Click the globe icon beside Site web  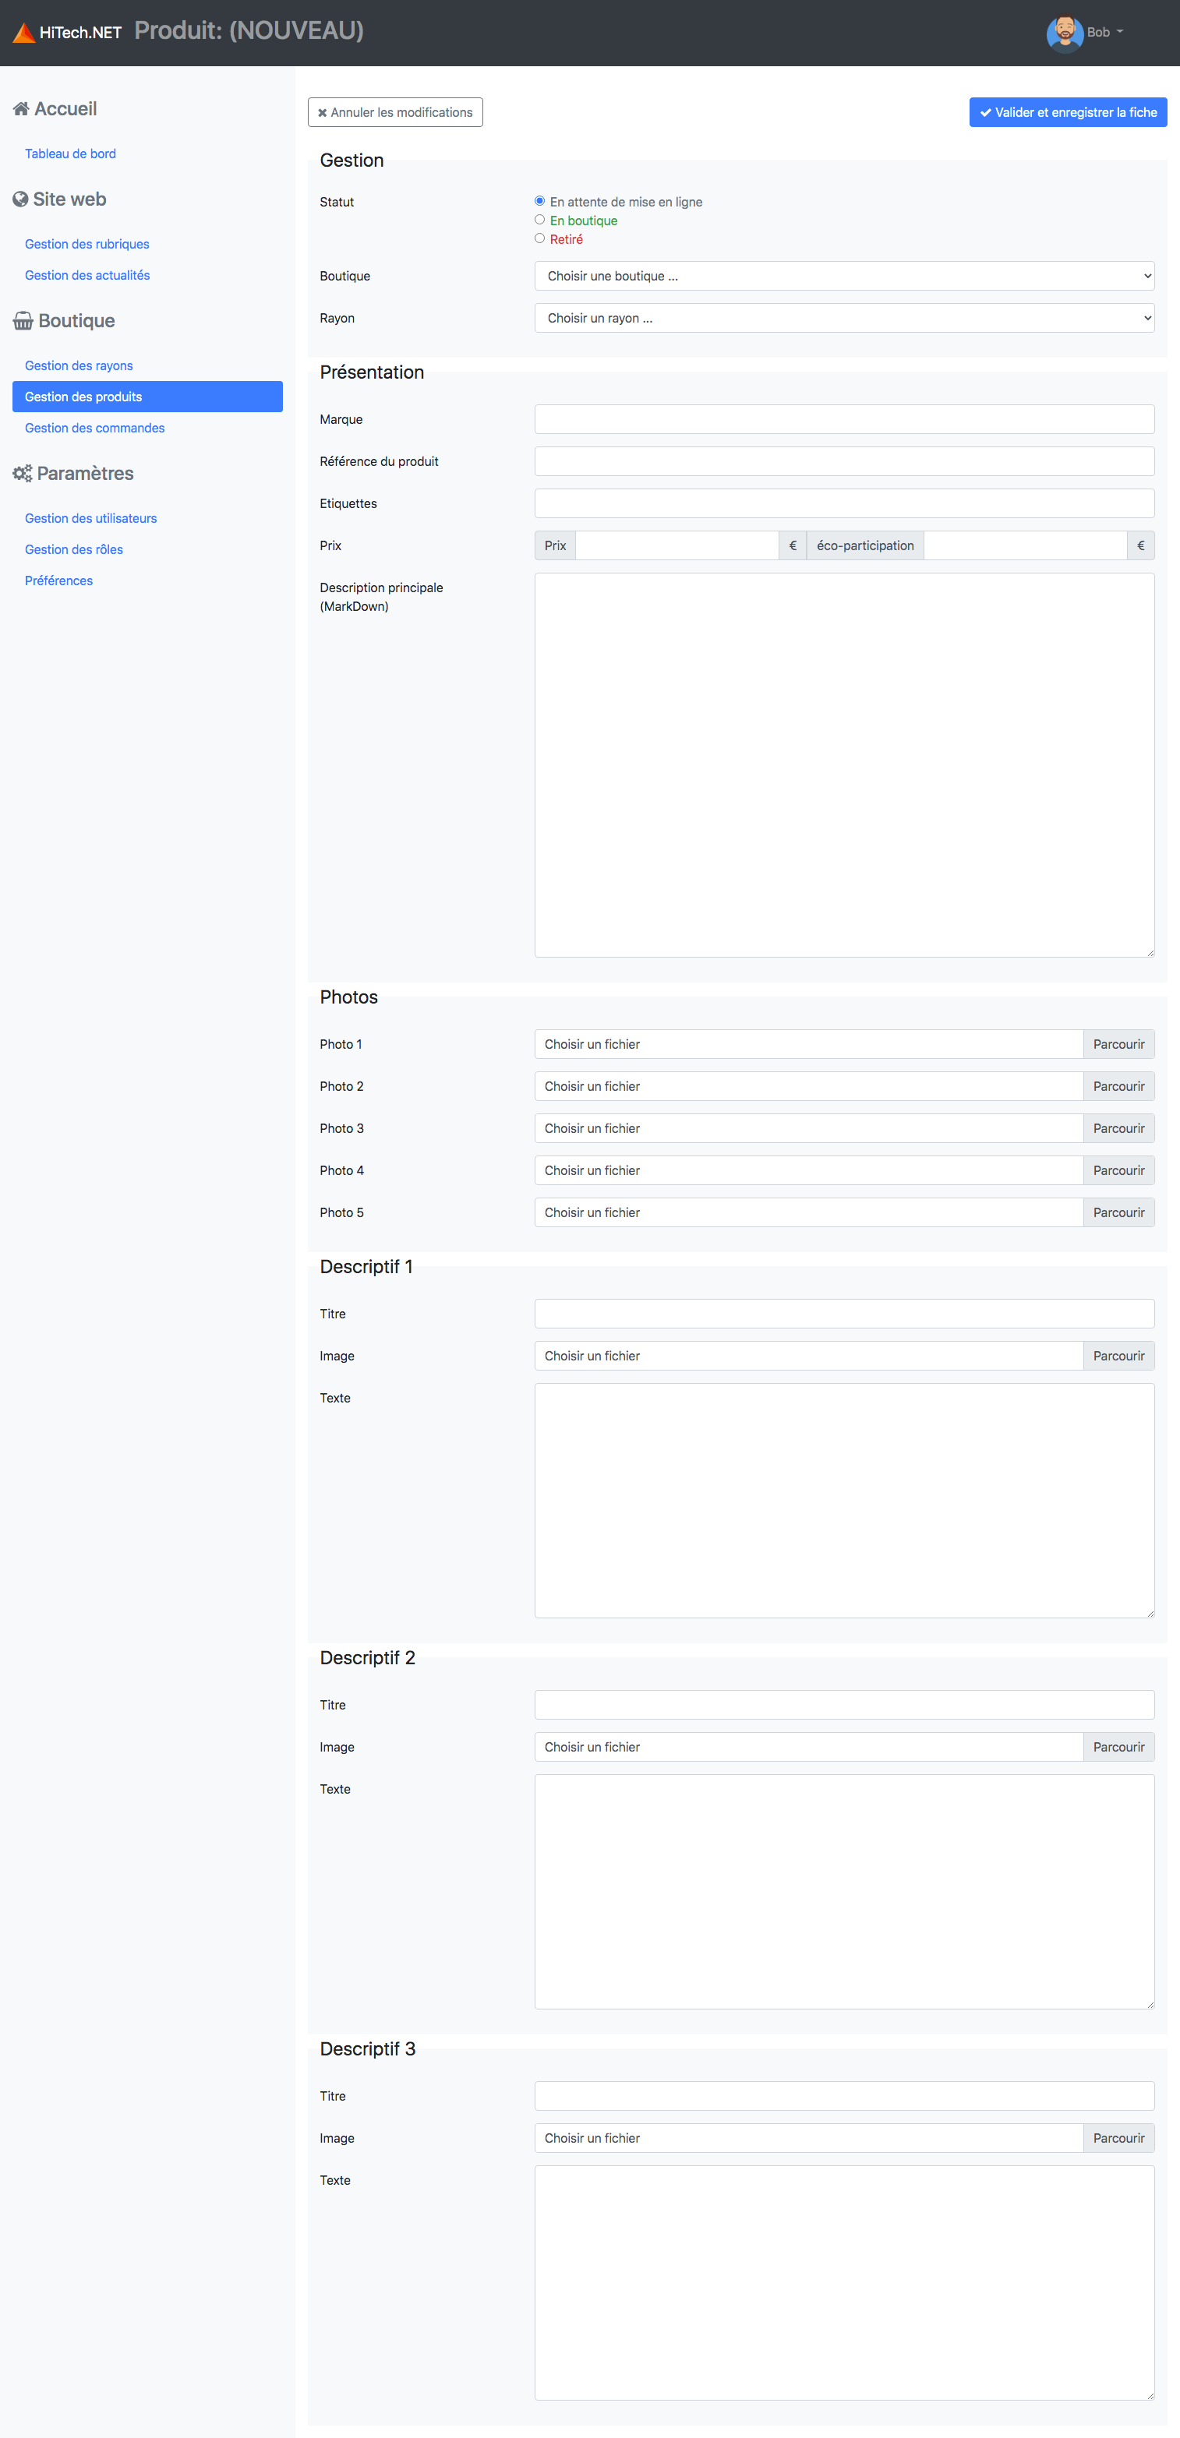coord(20,199)
